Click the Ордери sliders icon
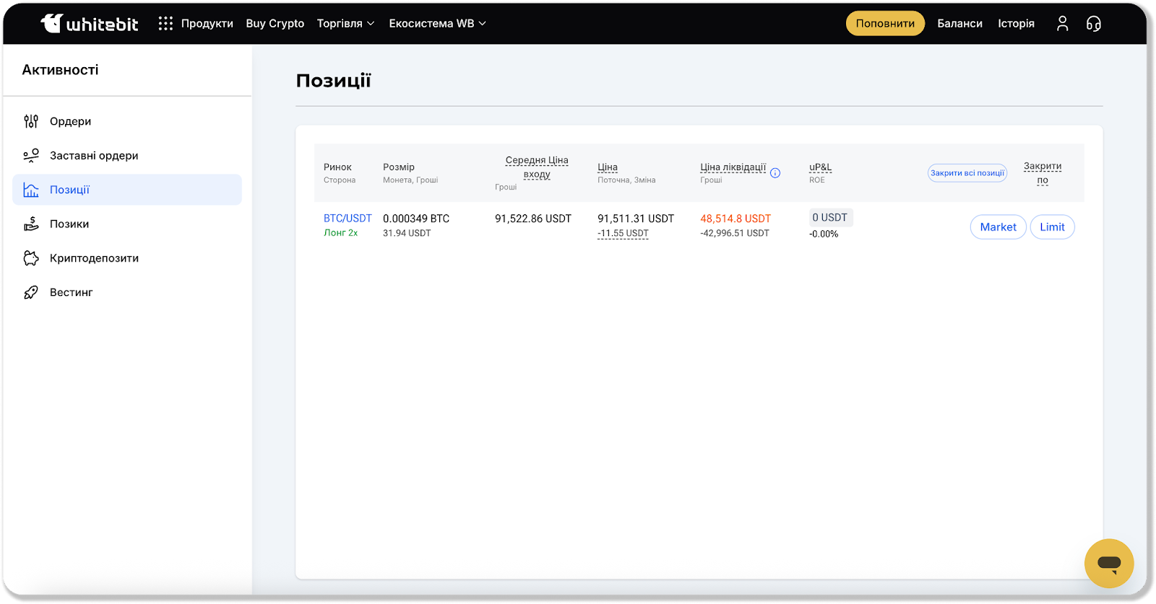 pos(31,121)
